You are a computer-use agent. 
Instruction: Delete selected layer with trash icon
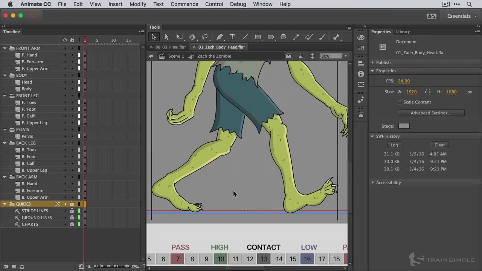click(x=22, y=266)
